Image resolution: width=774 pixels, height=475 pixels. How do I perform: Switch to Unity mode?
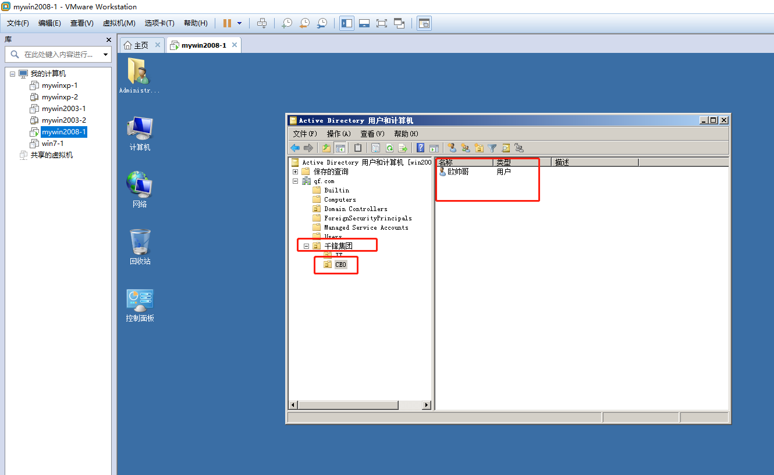[399, 23]
